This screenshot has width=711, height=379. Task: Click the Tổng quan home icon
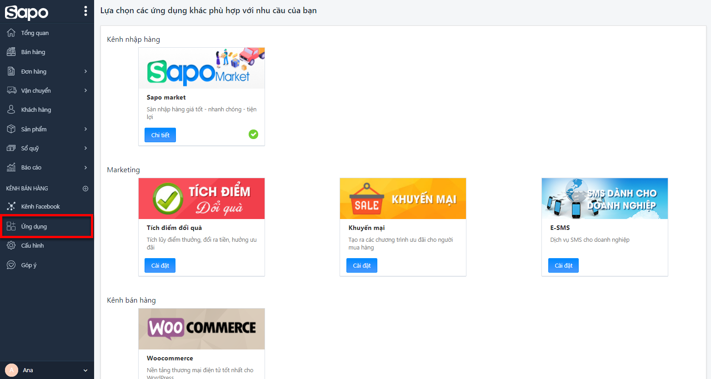[x=11, y=33]
